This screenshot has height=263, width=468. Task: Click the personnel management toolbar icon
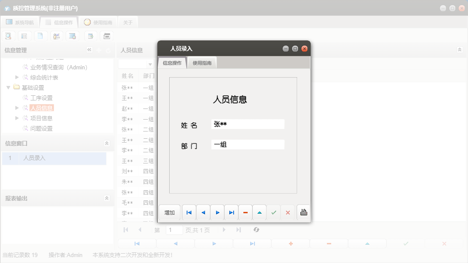tap(57, 36)
